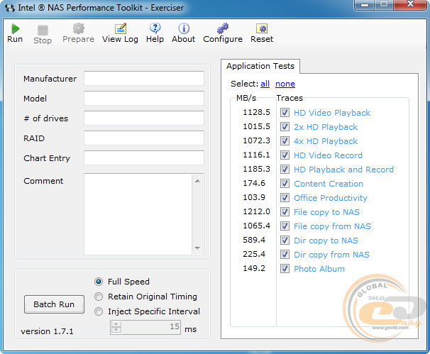Disable the Photo Album trace

pyautogui.click(x=285, y=269)
